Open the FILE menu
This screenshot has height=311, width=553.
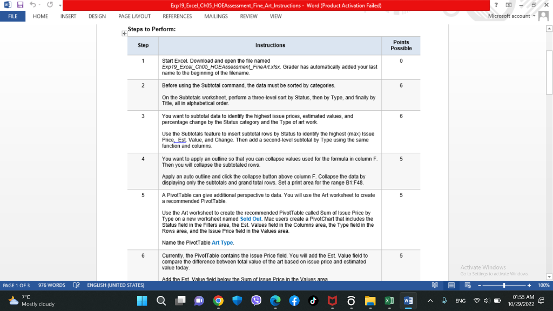point(12,16)
